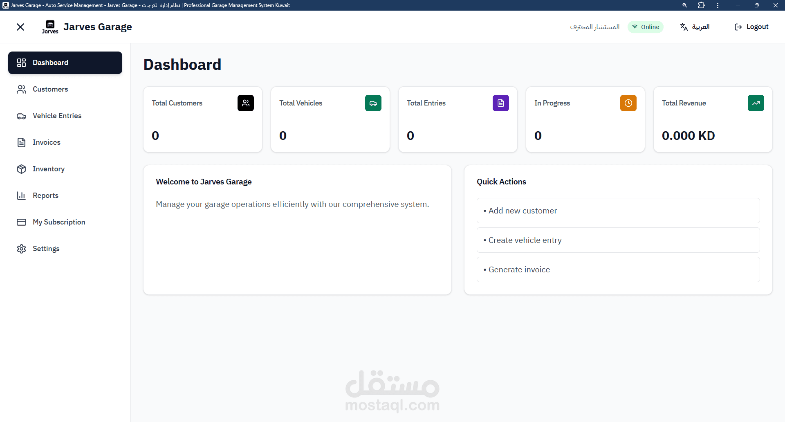Click the Invoices document icon in sidebar
This screenshot has height=422, width=785.
point(21,142)
